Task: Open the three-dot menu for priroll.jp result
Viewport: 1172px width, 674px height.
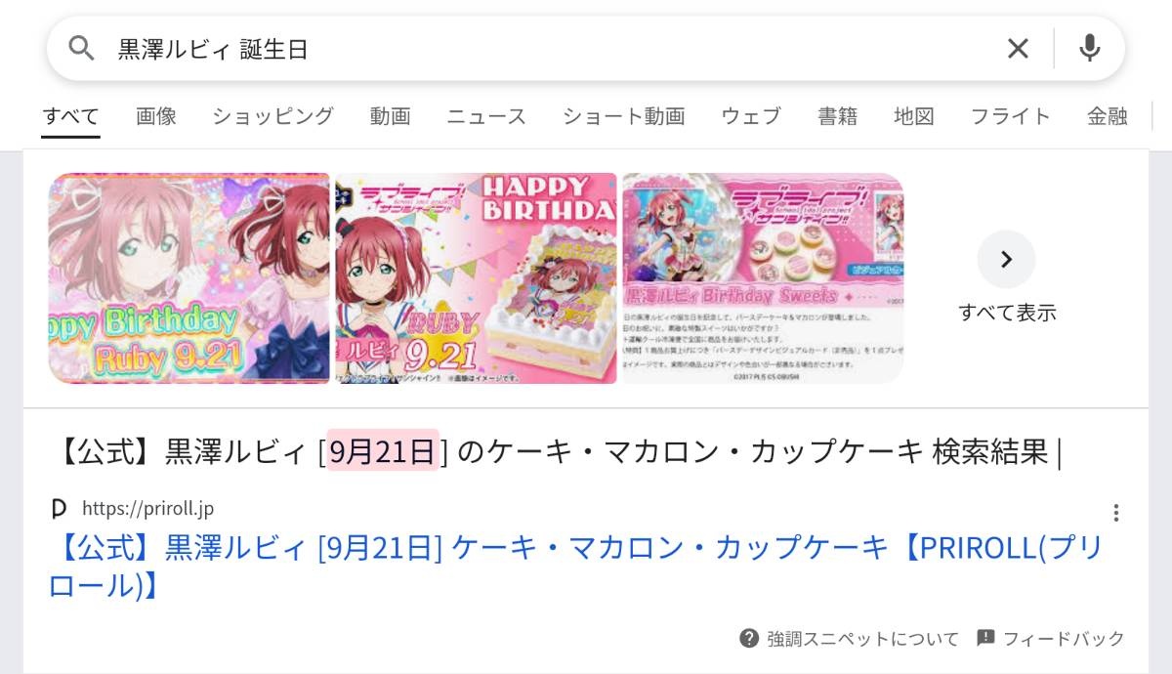Action: (x=1115, y=513)
